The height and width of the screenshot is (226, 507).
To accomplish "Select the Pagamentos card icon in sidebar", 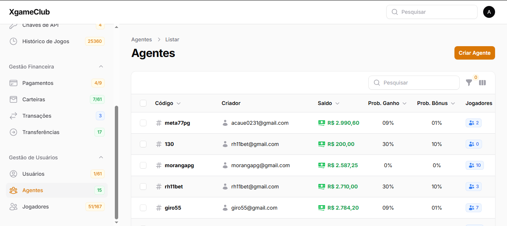I will (13, 83).
